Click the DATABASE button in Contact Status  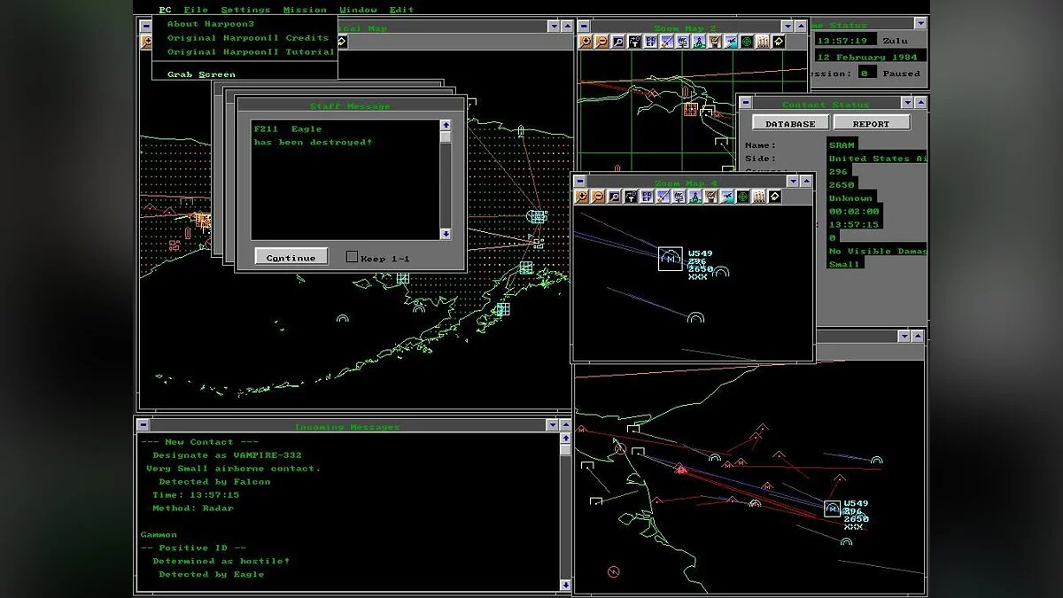tap(790, 123)
